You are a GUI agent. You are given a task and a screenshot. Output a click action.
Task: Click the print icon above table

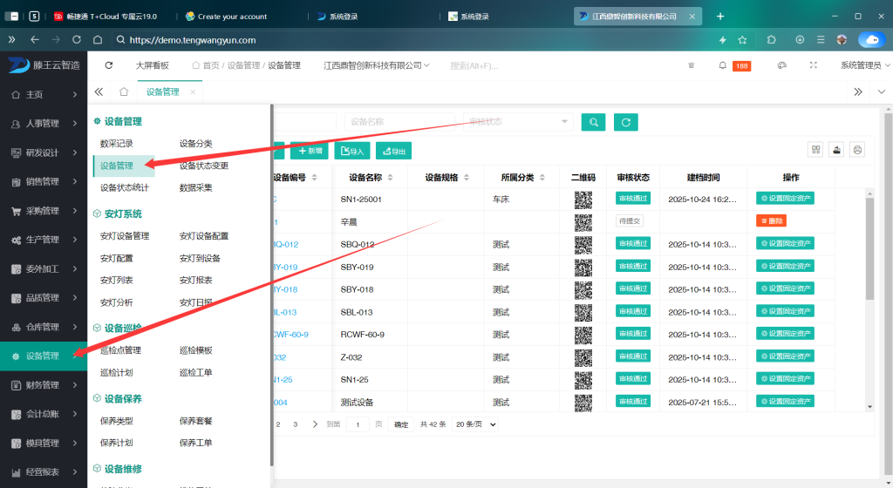coord(857,150)
